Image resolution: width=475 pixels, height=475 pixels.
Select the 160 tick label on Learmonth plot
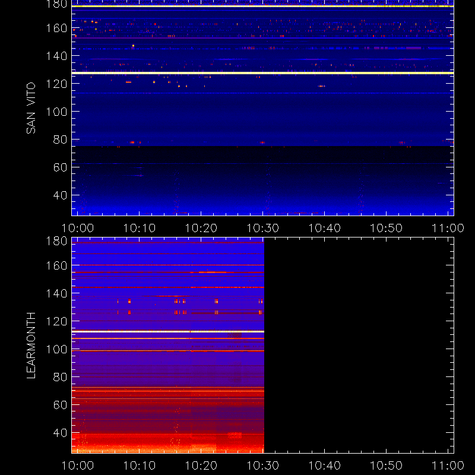pos(56,265)
